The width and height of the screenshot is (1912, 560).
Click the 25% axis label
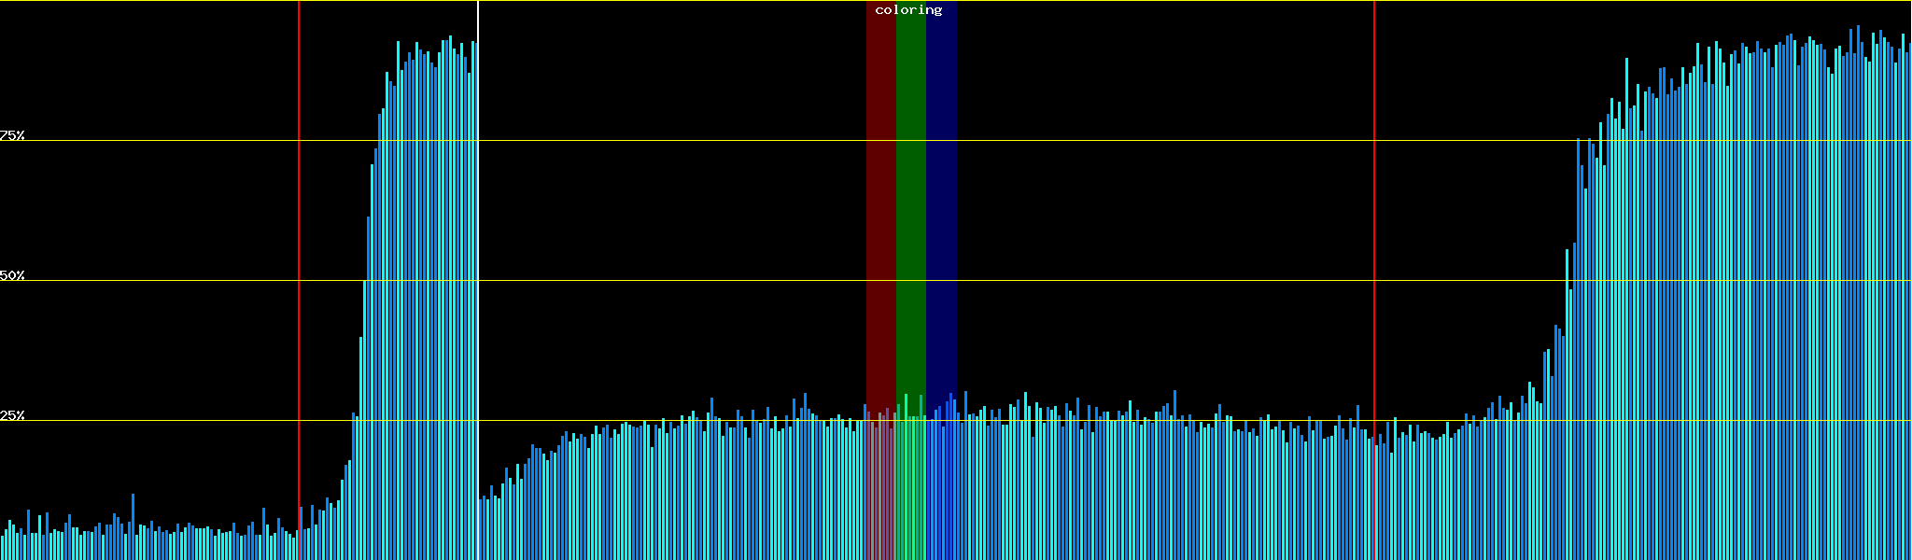point(12,415)
